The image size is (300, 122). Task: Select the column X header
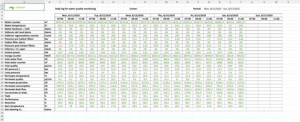[289, 2]
